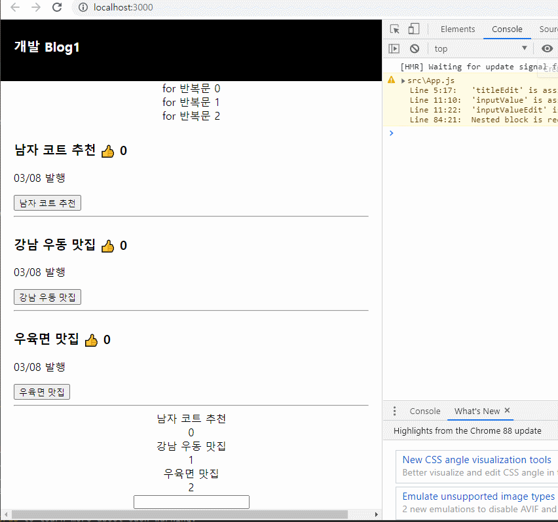Image resolution: width=558 pixels, height=522 pixels.
Task: Switch to the DevTools Console tab
Action: tap(507, 29)
